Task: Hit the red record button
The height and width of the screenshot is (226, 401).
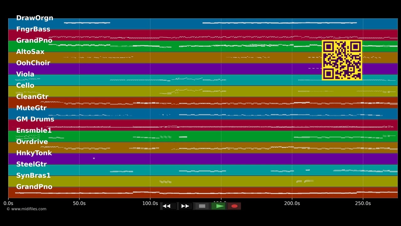Action: click(234, 206)
